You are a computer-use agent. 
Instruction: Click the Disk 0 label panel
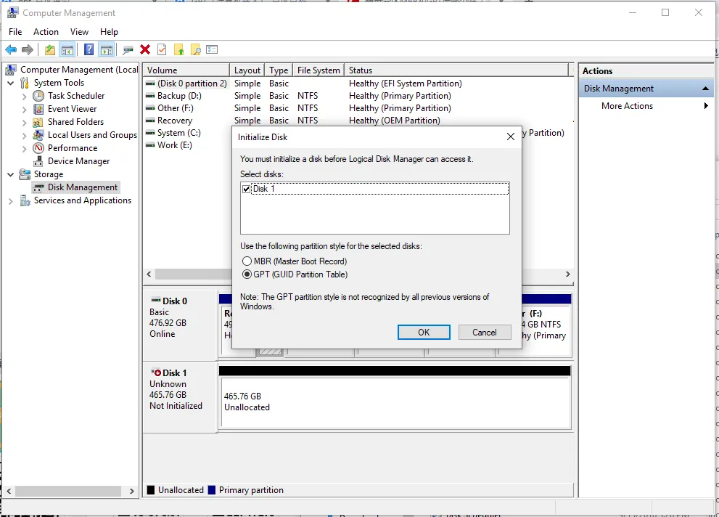click(180, 324)
